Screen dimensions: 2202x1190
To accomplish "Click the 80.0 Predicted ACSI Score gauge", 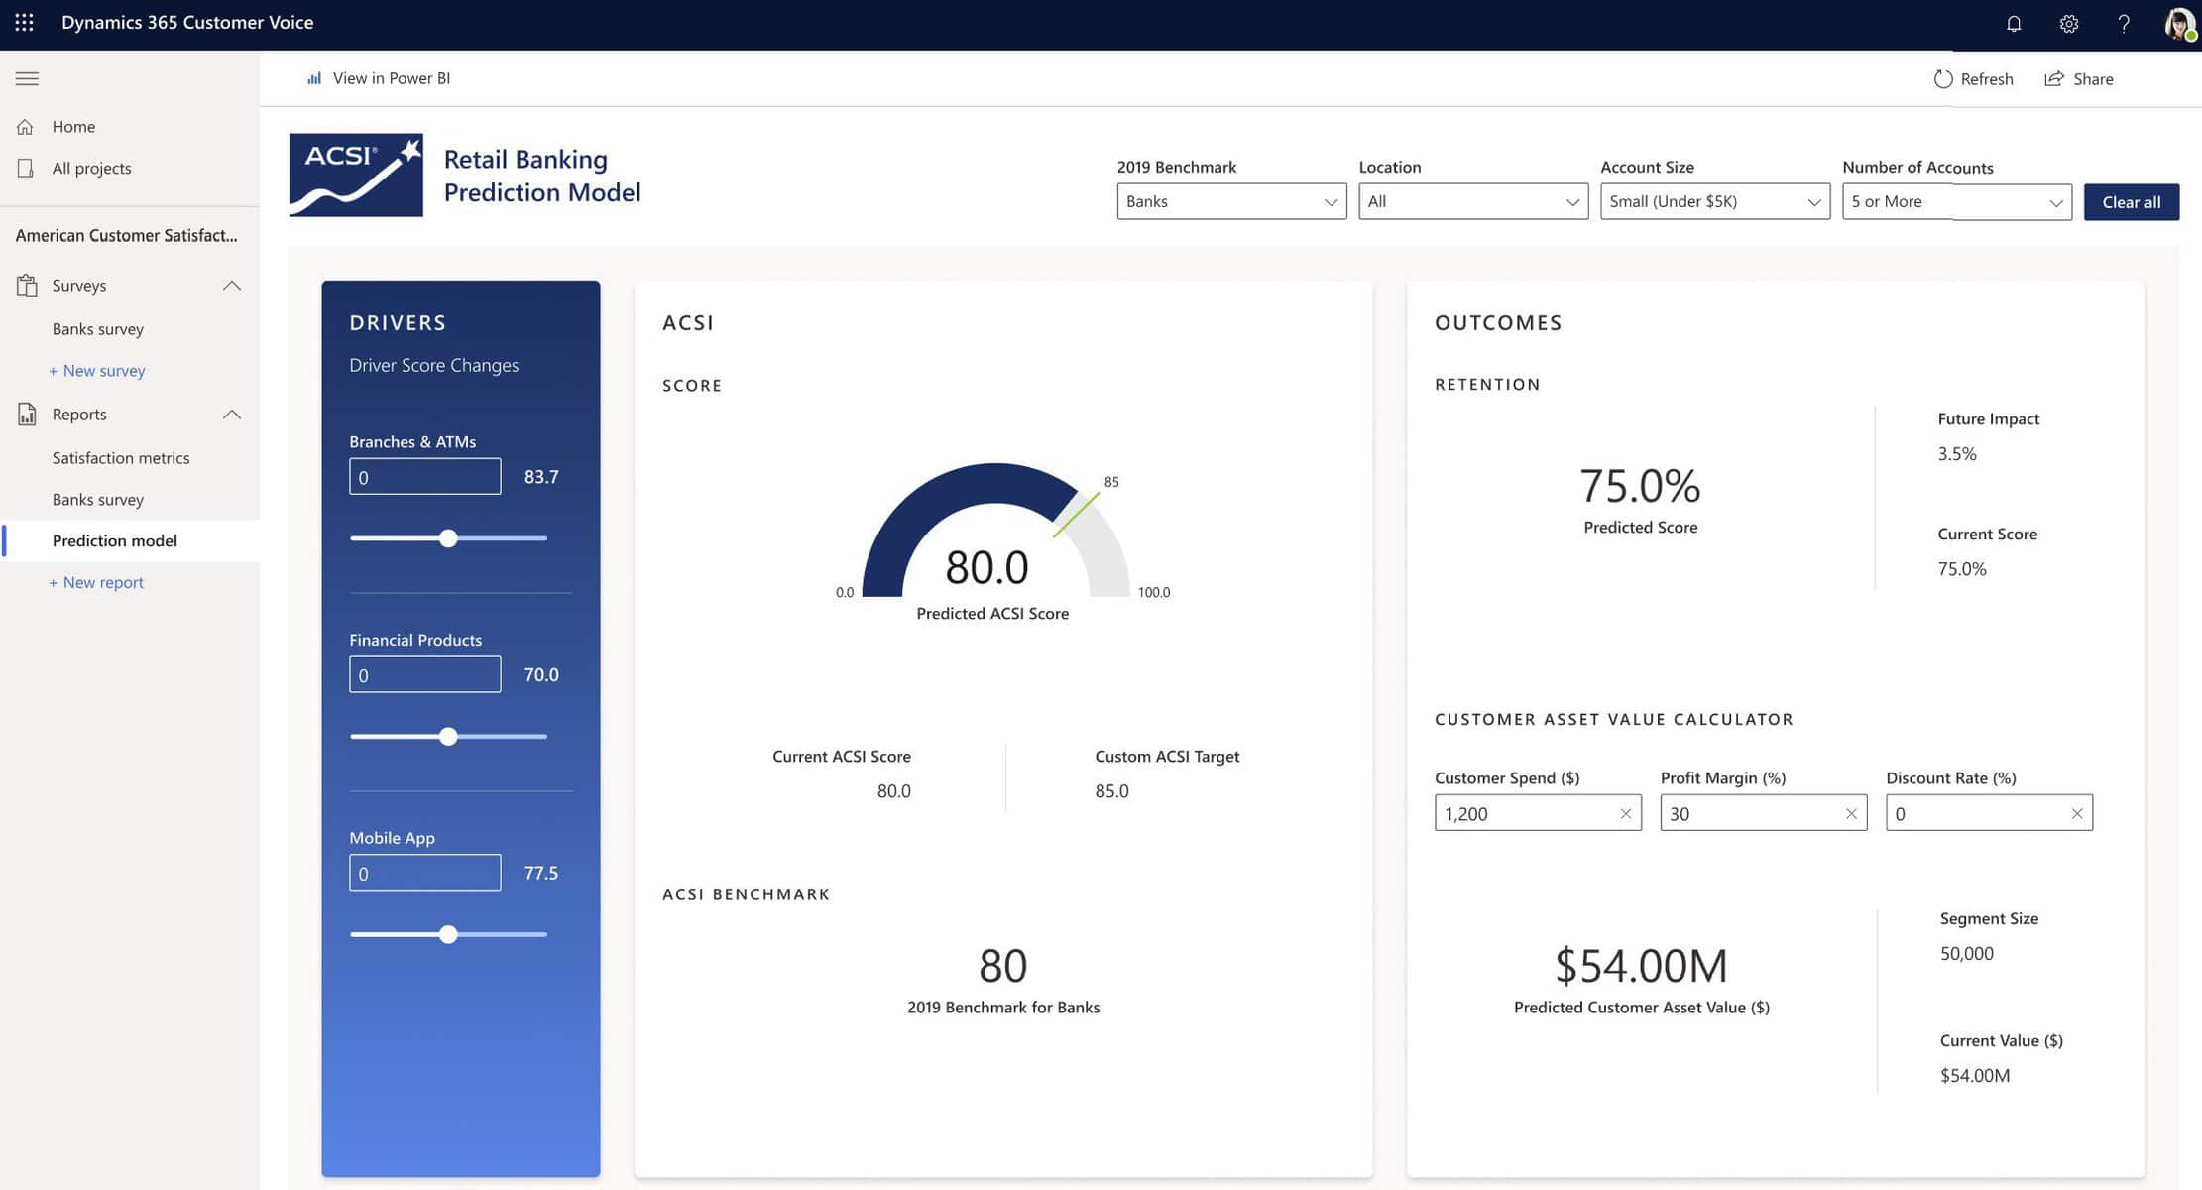I will click(995, 531).
